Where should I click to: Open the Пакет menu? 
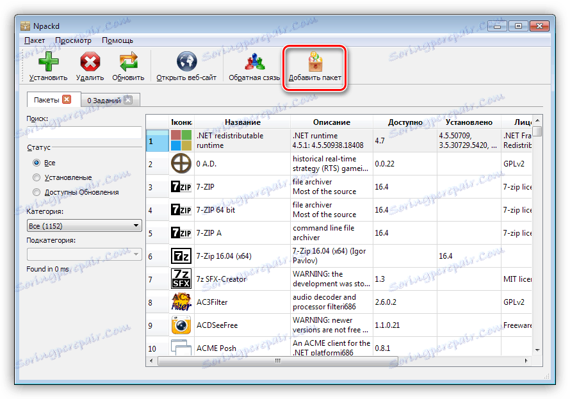35,40
